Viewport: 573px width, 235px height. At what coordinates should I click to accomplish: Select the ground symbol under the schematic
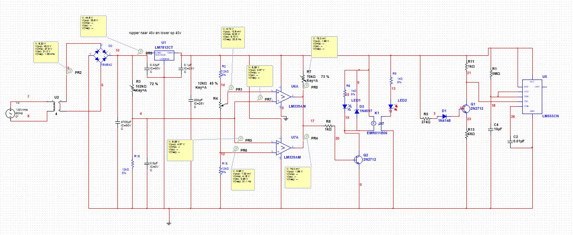click(169, 224)
